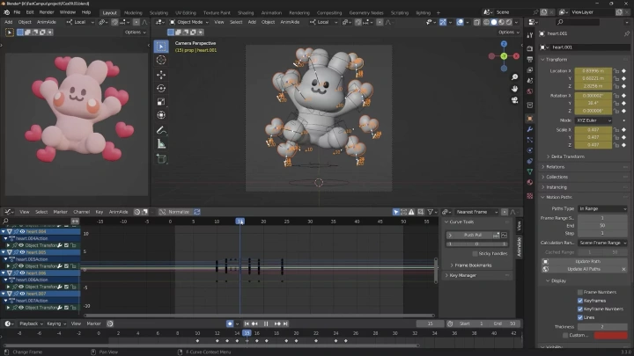Select the Add Cube tool
The image size is (634, 356).
point(161,158)
